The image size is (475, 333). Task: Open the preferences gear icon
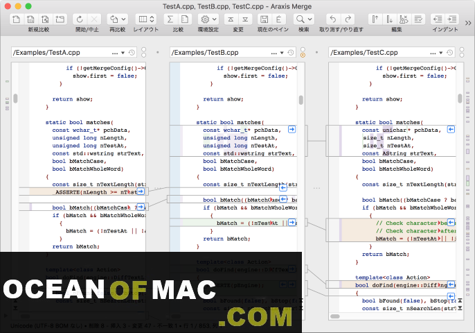(205, 19)
